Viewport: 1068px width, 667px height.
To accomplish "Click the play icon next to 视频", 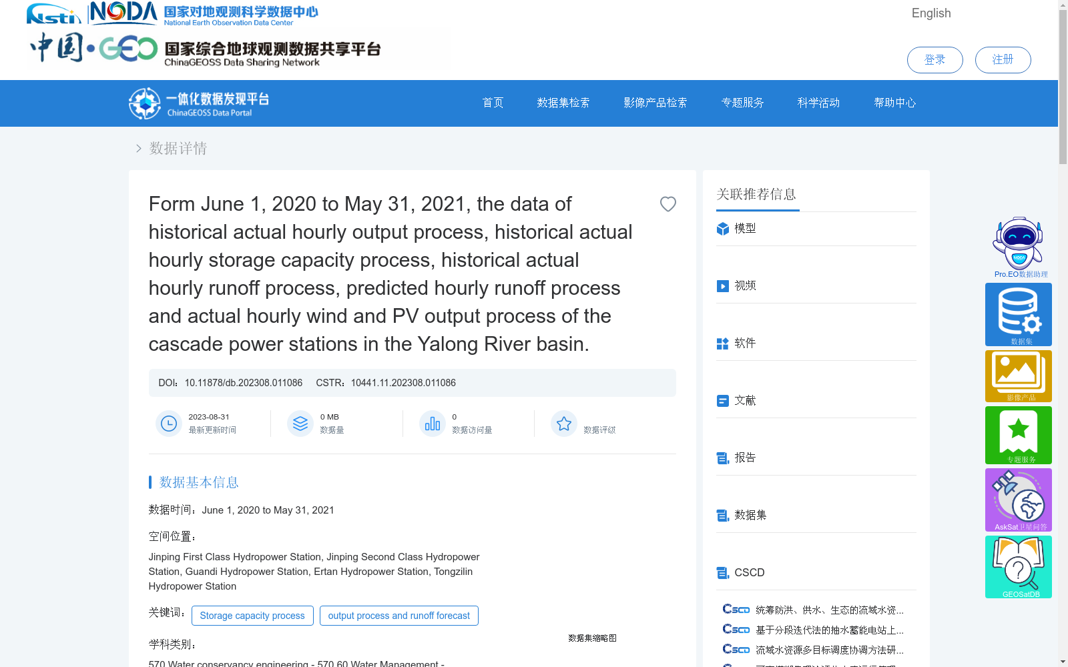I will pos(722,286).
